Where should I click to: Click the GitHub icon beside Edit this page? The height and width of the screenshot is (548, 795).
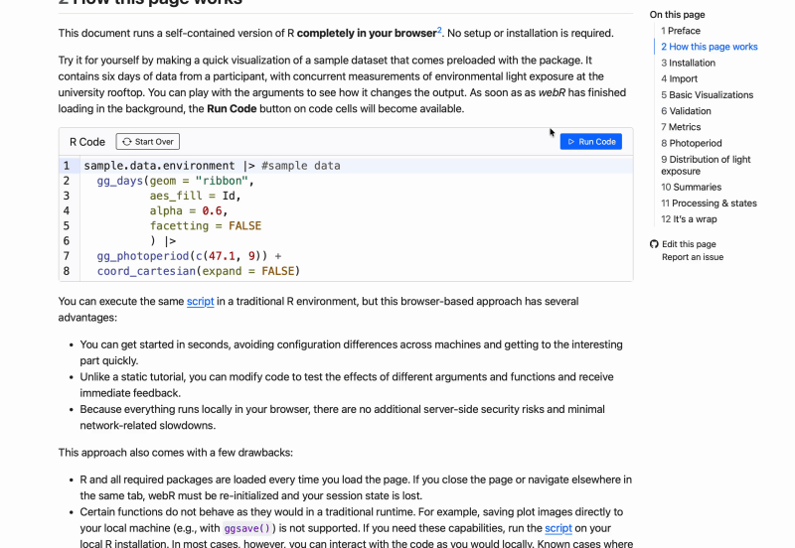pos(654,244)
